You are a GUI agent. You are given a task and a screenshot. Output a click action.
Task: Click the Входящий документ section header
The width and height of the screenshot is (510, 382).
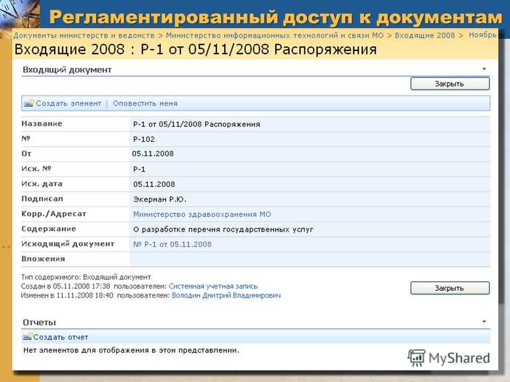[x=67, y=70]
